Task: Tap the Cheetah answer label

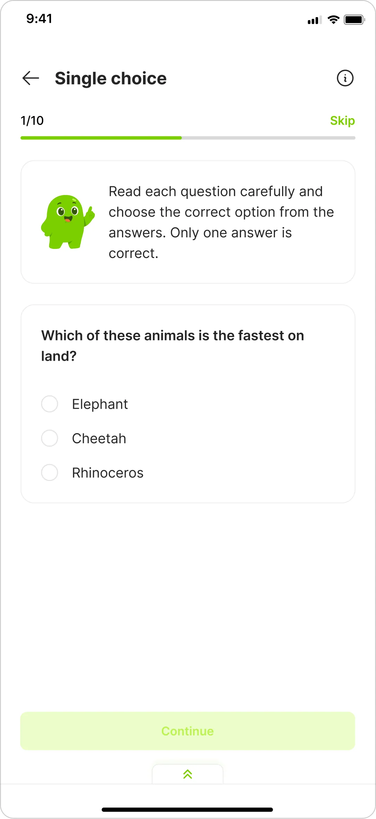Action: [x=99, y=439]
